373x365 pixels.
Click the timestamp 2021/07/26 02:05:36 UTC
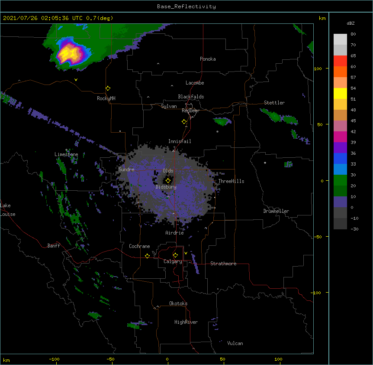click(x=43, y=18)
